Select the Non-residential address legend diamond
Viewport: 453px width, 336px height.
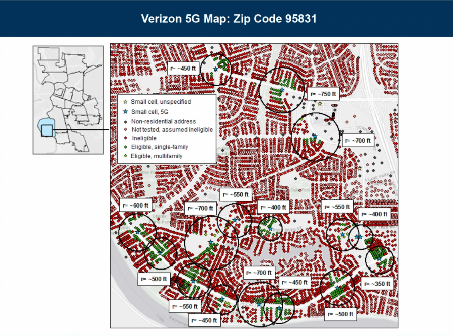coord(125,121)
